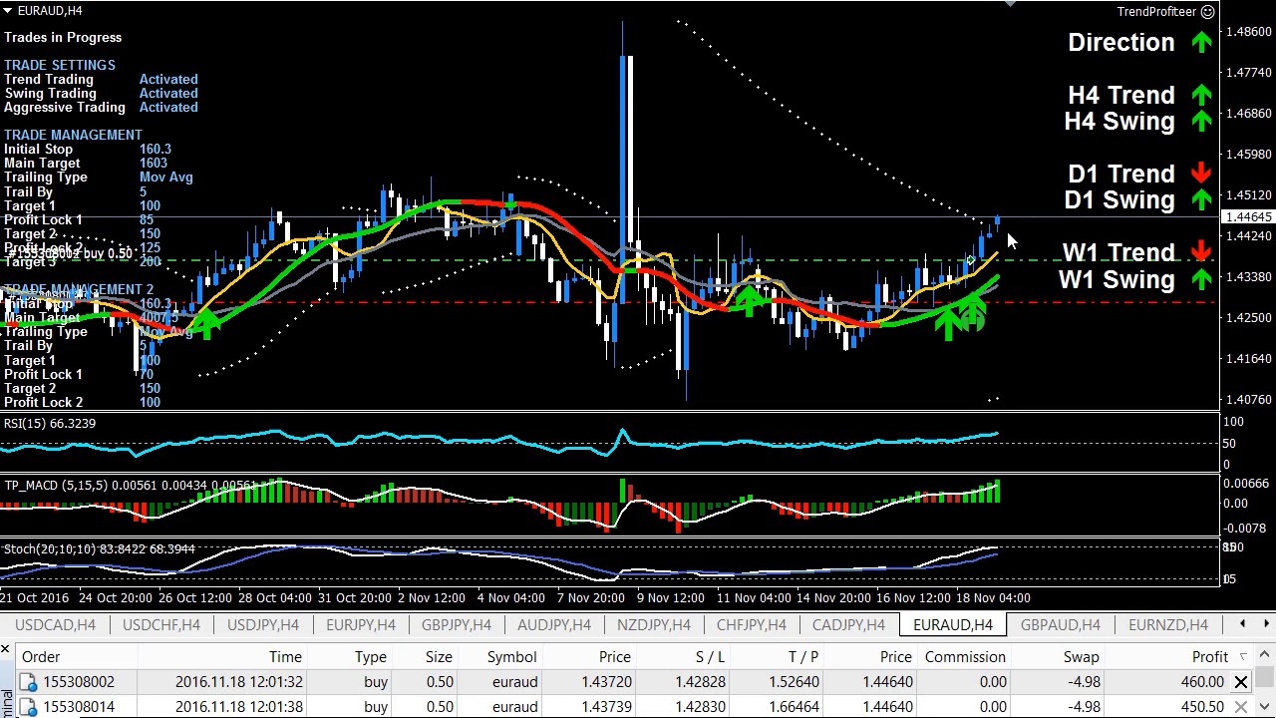Click the terminal scrollbar down arrow
Screen dimensions: 1276x718
[x=1266, y=707]
